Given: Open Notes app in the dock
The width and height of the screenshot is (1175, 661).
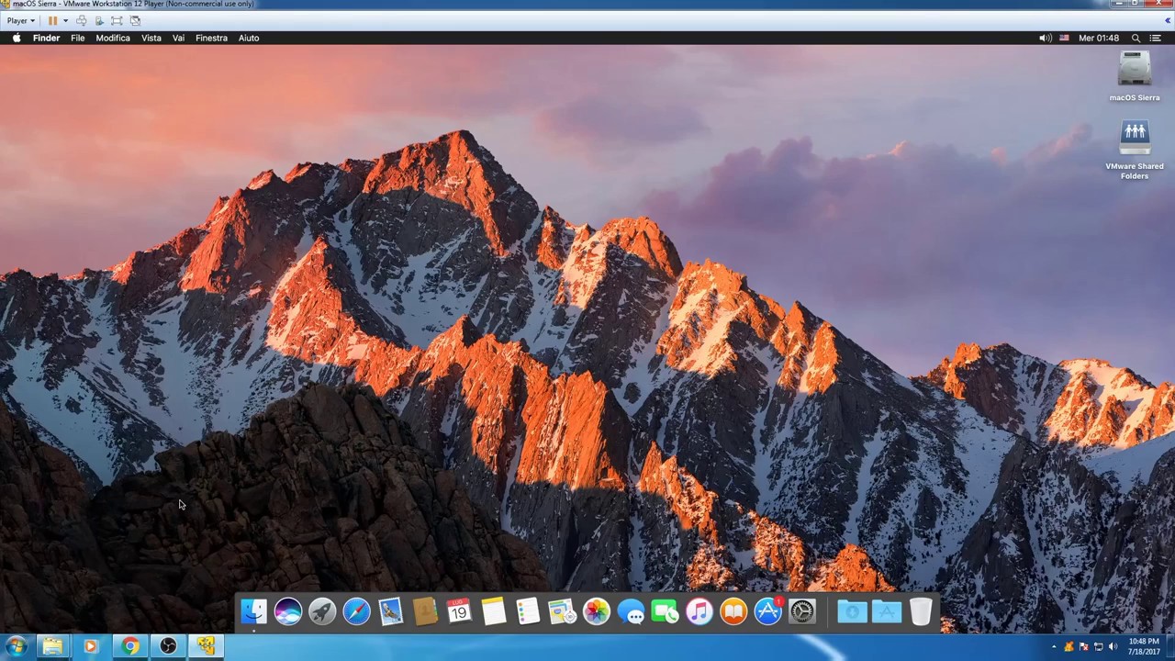Looking at the screenshot, I should (x=494, y=611).
